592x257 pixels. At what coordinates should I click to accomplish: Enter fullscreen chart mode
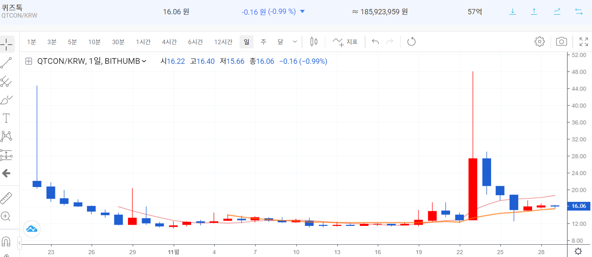point(583,41)
